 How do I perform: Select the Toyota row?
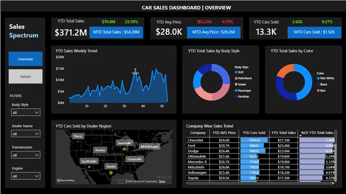coord(261,178)
